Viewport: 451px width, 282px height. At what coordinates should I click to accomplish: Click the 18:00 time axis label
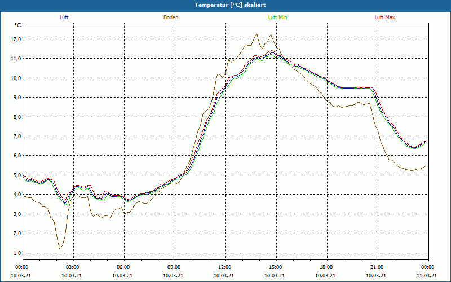327,267
